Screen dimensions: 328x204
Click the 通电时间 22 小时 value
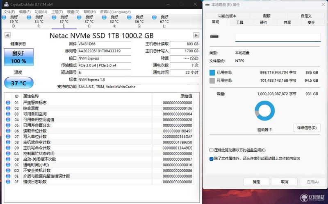click(184, 72)
